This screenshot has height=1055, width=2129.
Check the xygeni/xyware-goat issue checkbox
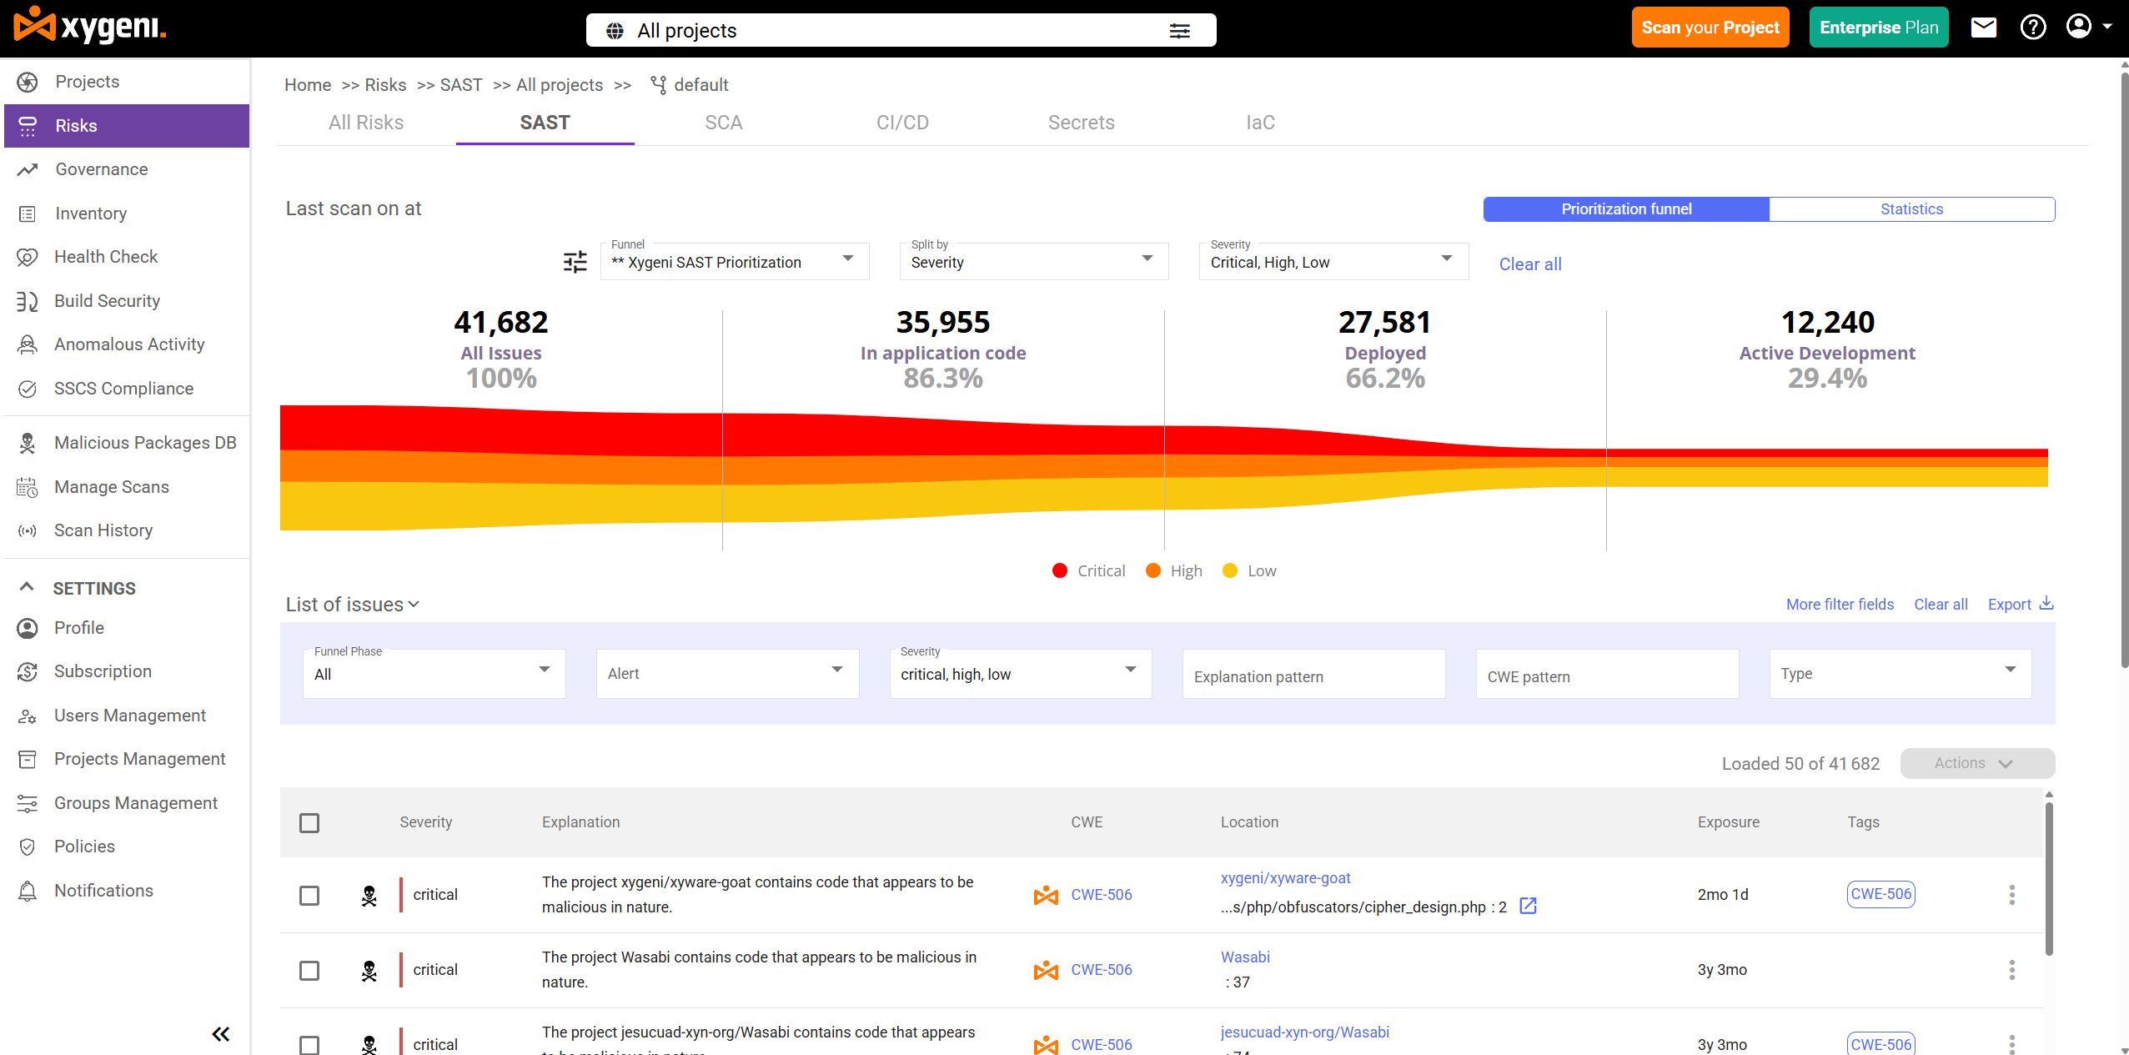click(309, 895)
